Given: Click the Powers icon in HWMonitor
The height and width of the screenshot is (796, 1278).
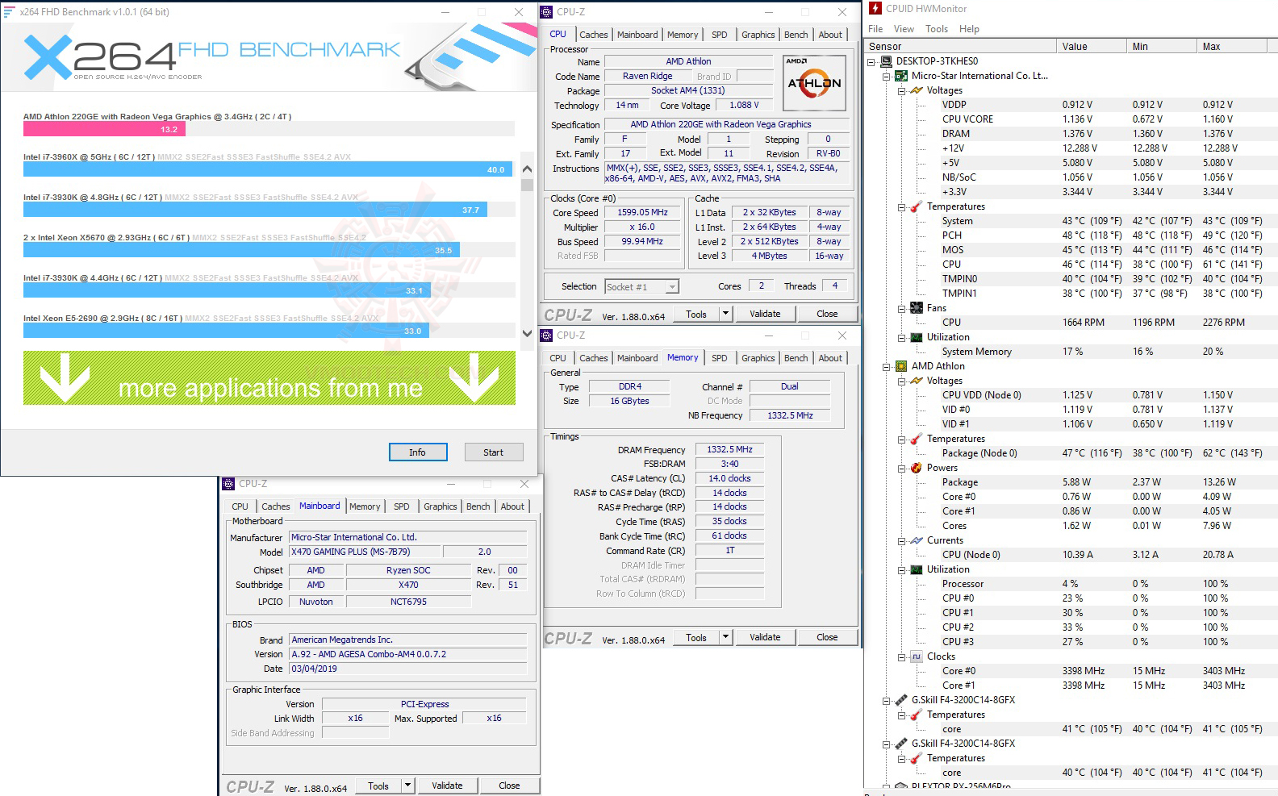Looking at the screenshot, I should coord(917,468).
